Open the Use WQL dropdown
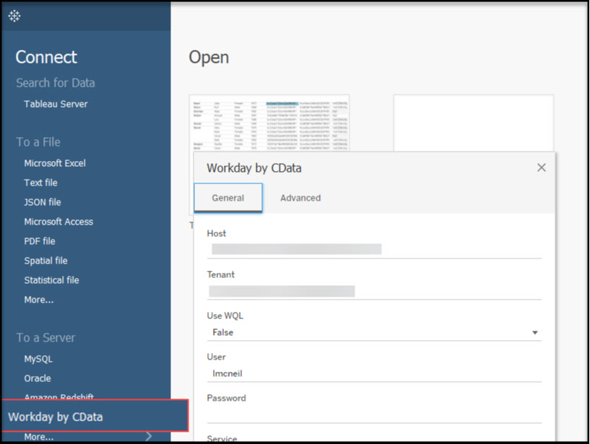 [374, 332]
